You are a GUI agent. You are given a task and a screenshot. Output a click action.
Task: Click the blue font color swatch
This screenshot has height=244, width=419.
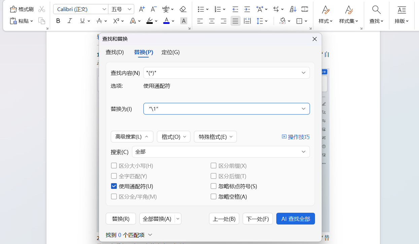(x=166, y=21)
